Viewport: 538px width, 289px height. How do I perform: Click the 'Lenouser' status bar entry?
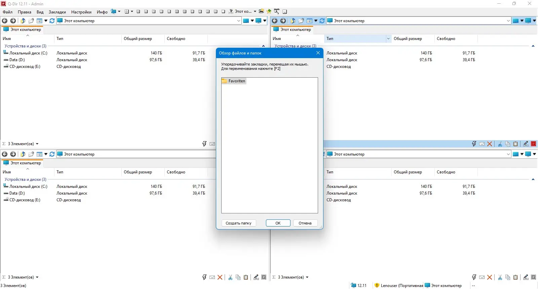tap(399, 286)
